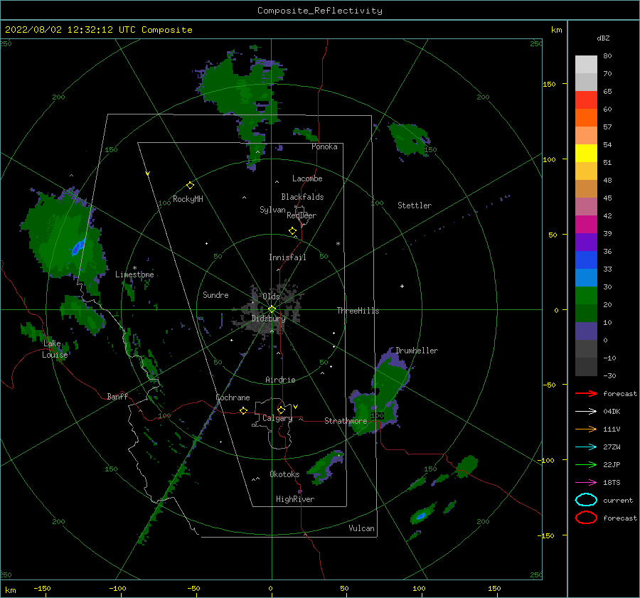Click the blue echo core near Lake Louise storm

(78, 247)
